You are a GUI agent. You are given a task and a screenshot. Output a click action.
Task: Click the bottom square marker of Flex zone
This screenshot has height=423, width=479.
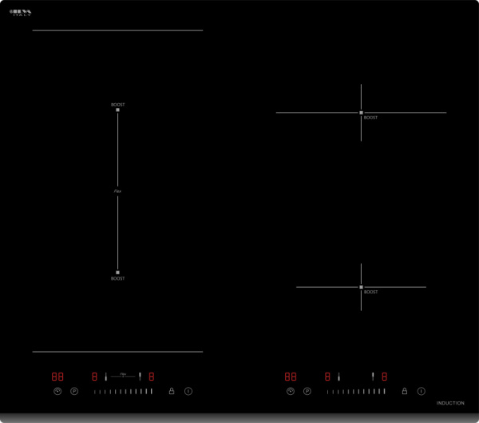[x=117, y=273]
